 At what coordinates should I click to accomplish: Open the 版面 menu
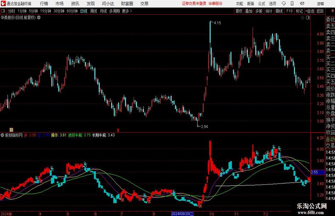coord(250,4)
